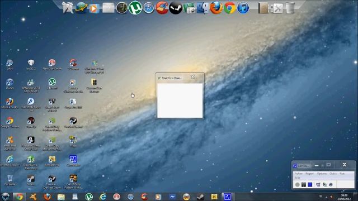The height and width of the screenshot is (201, 358).
Task: Select the ios 5.1.1 desktop icon
Action: click(31, 65)
